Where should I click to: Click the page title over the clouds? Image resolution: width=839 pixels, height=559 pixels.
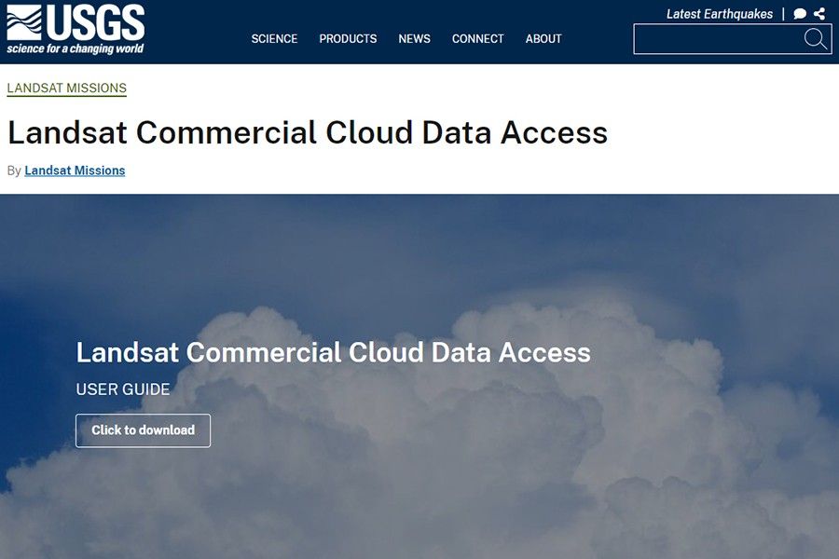click(333, 352)
